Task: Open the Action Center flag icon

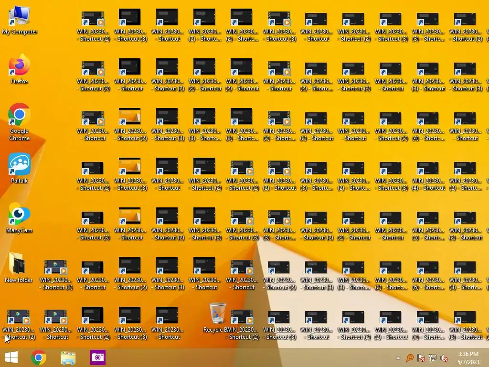Action: click(421, 357)
